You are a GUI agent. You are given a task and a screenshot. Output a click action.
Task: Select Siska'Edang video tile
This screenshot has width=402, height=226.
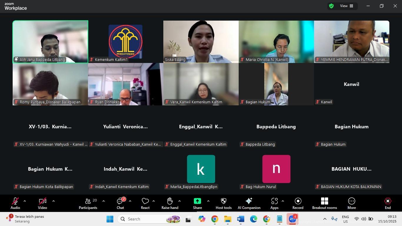201,41
